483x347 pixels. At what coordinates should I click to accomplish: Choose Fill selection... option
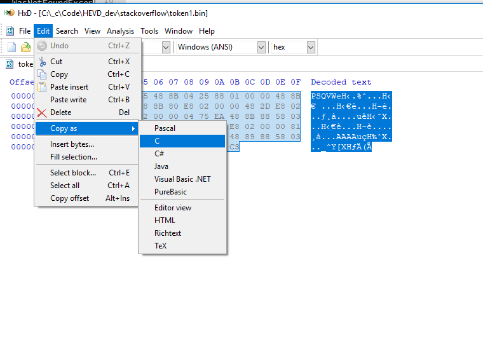88,157
